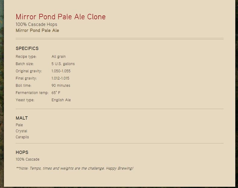Click the Mirror Pond Pale Ale Clone title

click(61, 17)
